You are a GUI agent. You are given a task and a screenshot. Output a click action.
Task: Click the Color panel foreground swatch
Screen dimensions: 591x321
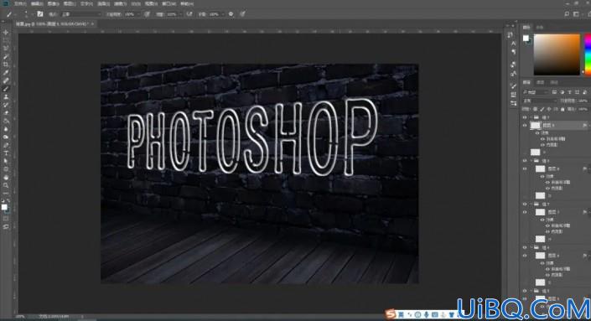[x=526, y=38]
